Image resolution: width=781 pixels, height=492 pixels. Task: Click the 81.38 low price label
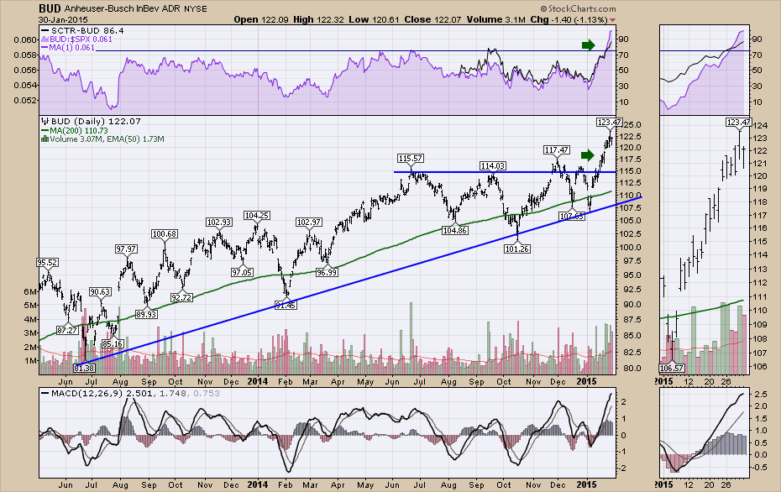tap(84, 368)
